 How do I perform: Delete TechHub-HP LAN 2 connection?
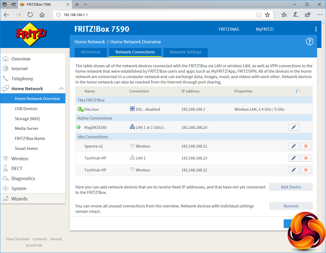(306, 158)
